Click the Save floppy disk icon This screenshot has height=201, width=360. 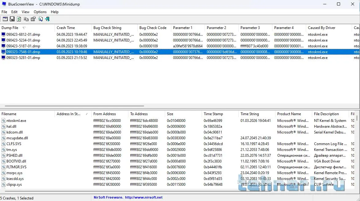click(12, 19)
